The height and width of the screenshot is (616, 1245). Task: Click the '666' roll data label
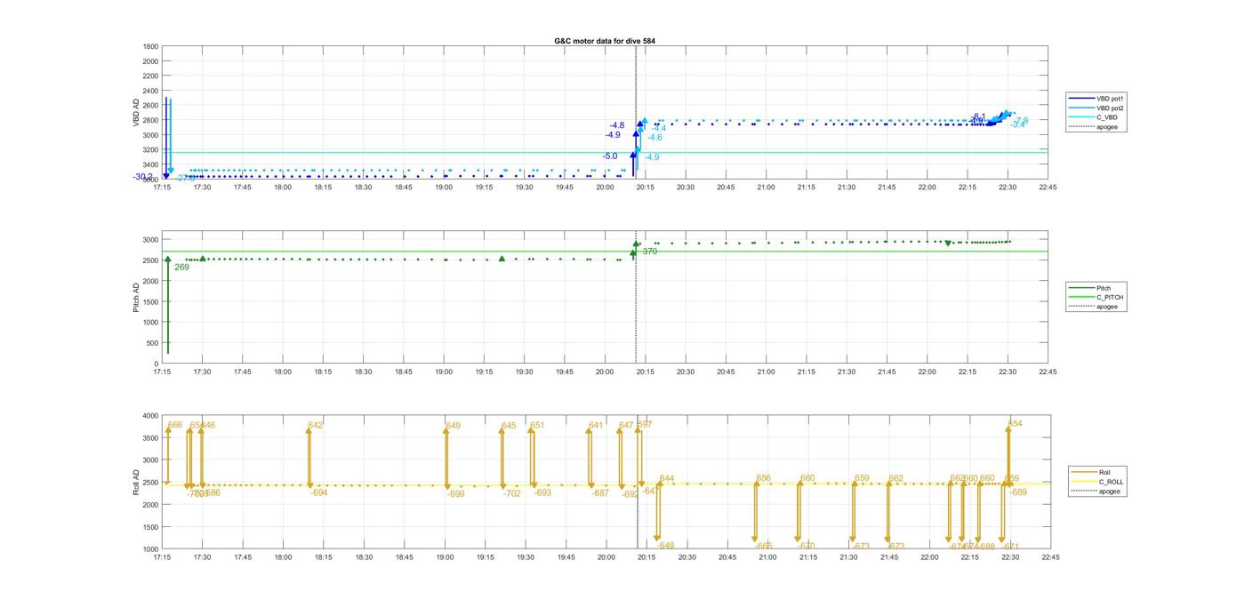[175, 426]
